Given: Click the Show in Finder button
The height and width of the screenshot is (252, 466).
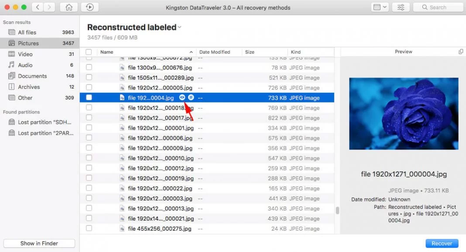Looking at the screenshot, I should pos(39,243).
